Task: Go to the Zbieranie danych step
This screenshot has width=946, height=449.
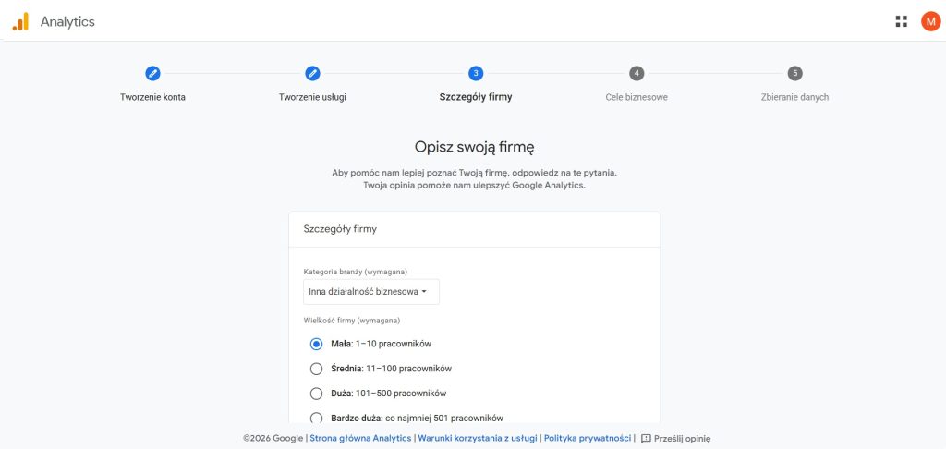Action: [x=794, y=97]
